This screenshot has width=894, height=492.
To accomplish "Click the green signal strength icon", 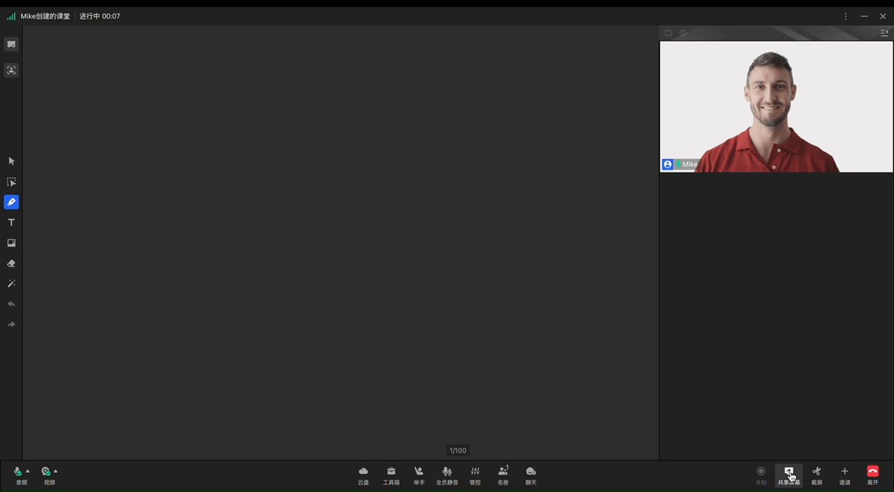I will [x=11, y=16].
